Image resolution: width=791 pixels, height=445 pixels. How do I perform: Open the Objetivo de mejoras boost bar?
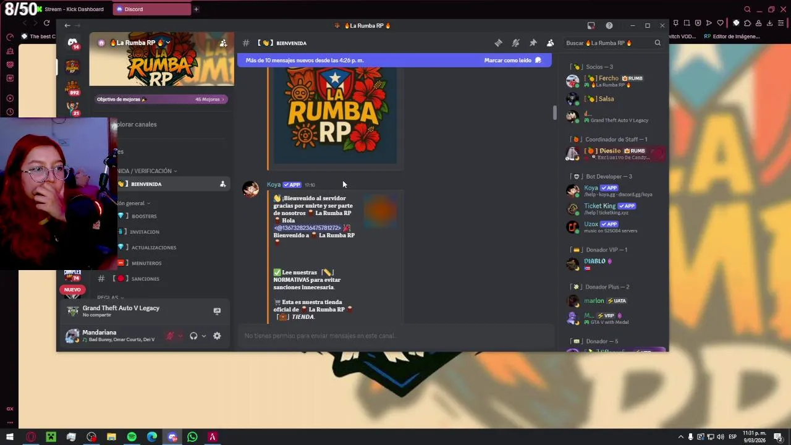161,99
